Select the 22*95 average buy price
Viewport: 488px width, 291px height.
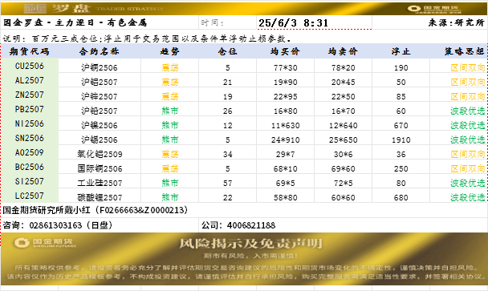point(286,96)
